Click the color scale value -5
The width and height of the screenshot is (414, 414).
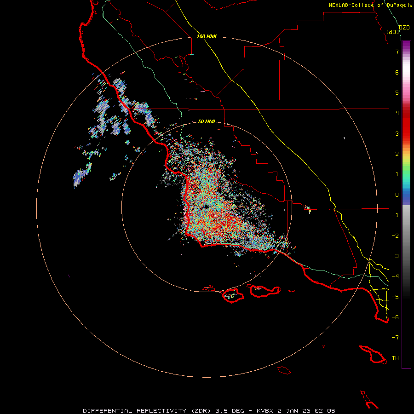395,297
